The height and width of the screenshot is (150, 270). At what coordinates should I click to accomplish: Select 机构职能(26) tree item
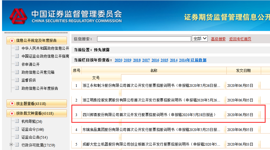pyautogui.click(x=32, y=121)
